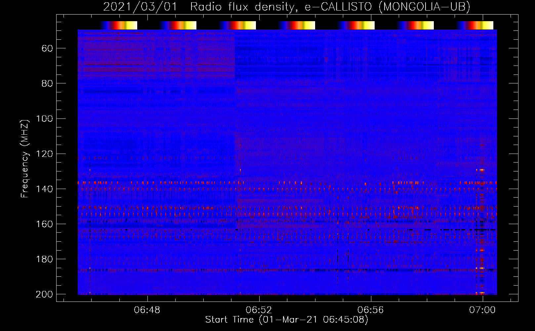Click the 06:56 time tick label
The height and width of the screenshot is (331, 535).
pos(371,310)
